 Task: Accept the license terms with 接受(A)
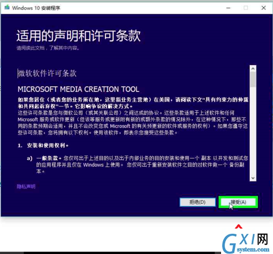coord(238,202)
